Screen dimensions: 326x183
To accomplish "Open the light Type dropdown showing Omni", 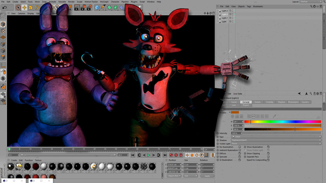I will click(x=276, y=137).
